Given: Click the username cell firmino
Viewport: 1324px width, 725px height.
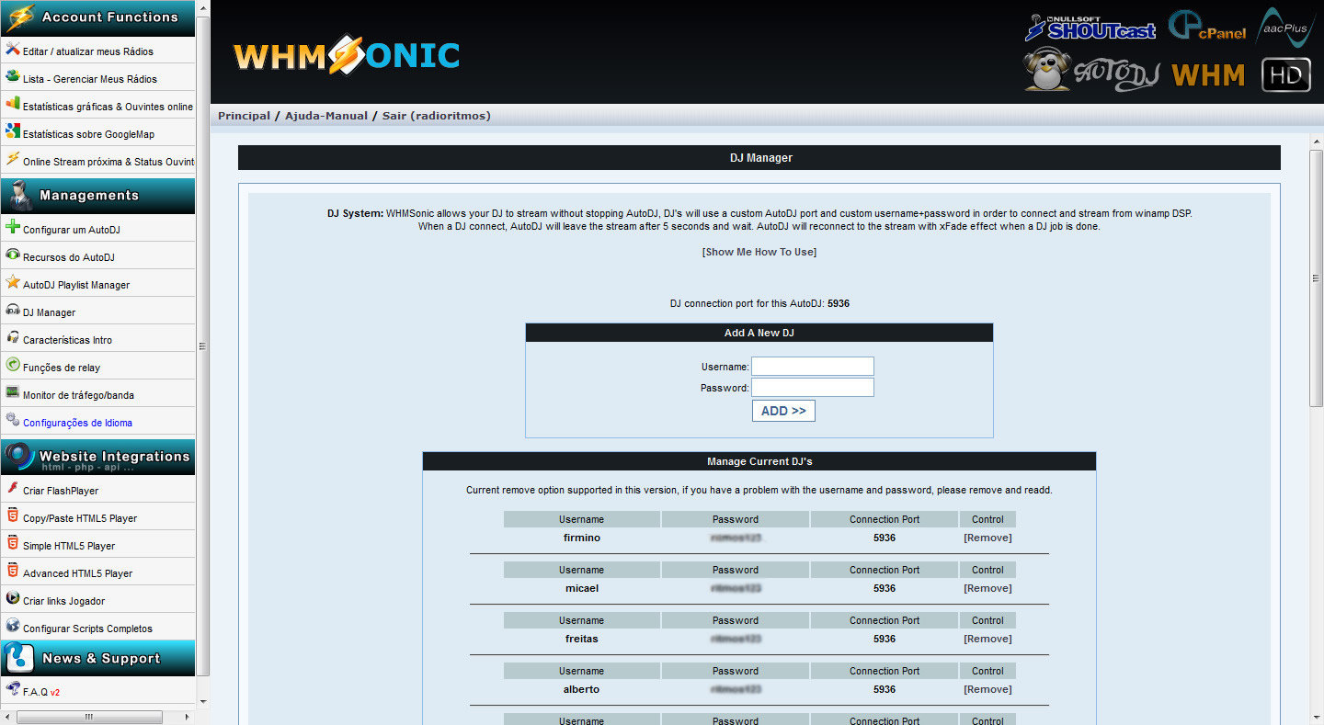Looking at the screenshot, I should pyautogui.click(x=582, y=538).
